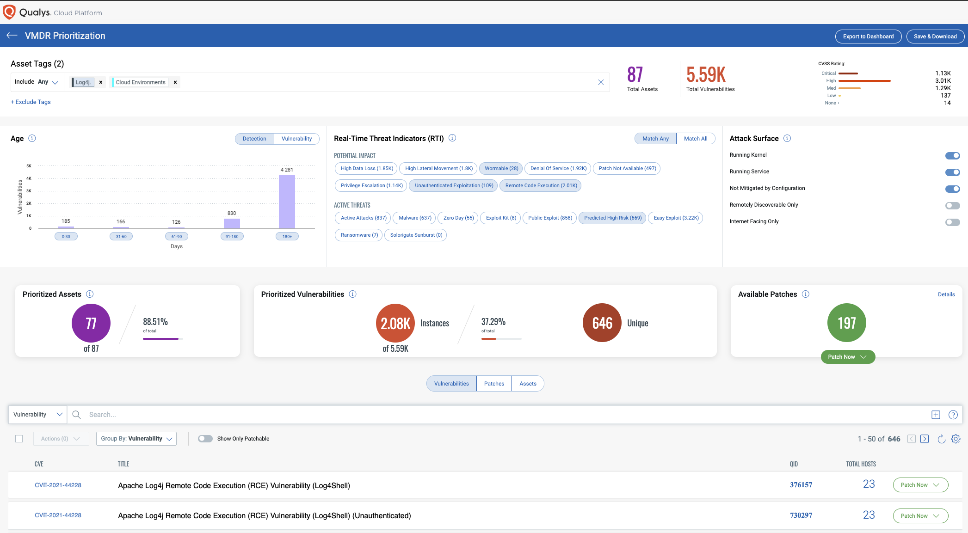The width and height of the screenshot is (968, 533).
Task: Open the Actions (0) dropdown
Action: [x=61, y=439]
